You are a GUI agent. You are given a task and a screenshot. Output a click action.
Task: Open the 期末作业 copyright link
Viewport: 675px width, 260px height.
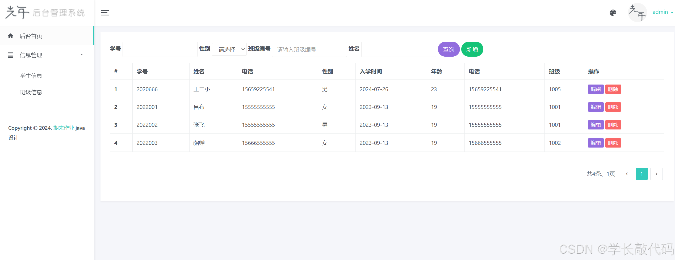coord(63,128)
